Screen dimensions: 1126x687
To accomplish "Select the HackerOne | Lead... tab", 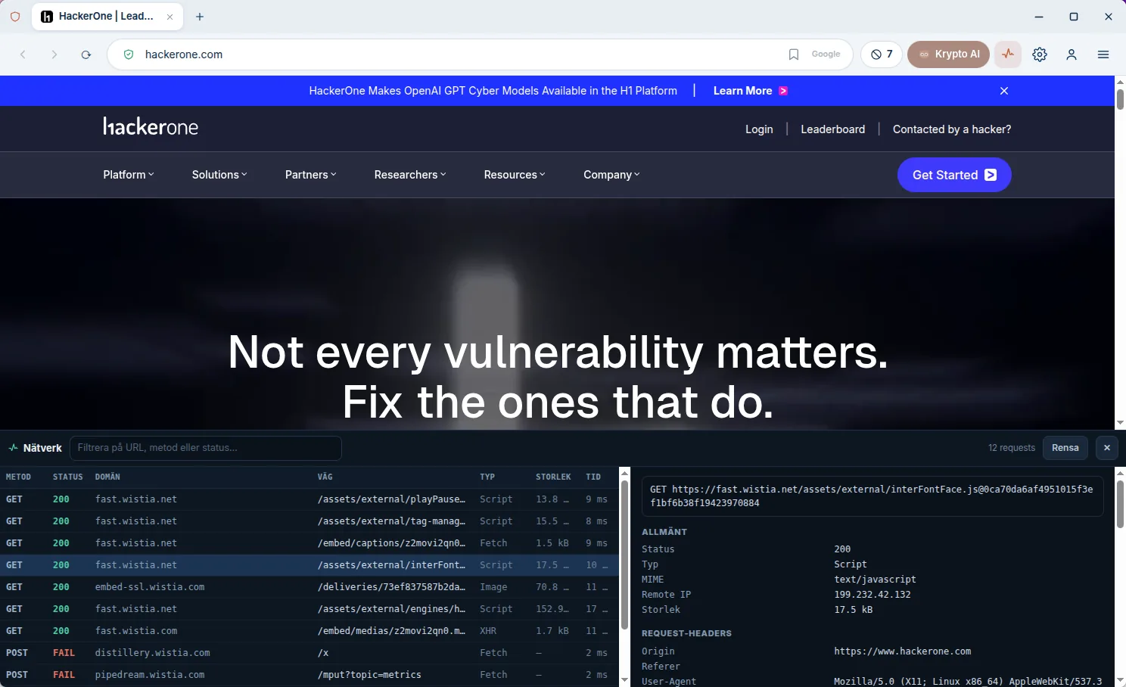I will [107, 17].
